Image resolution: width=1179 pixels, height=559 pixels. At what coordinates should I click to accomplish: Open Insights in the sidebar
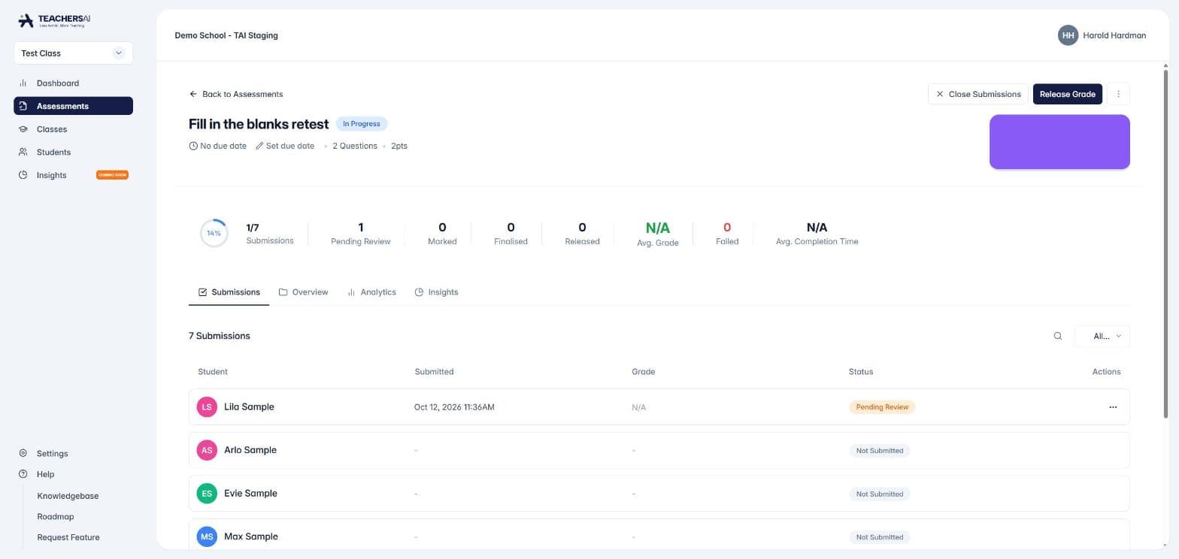point(73,175)
